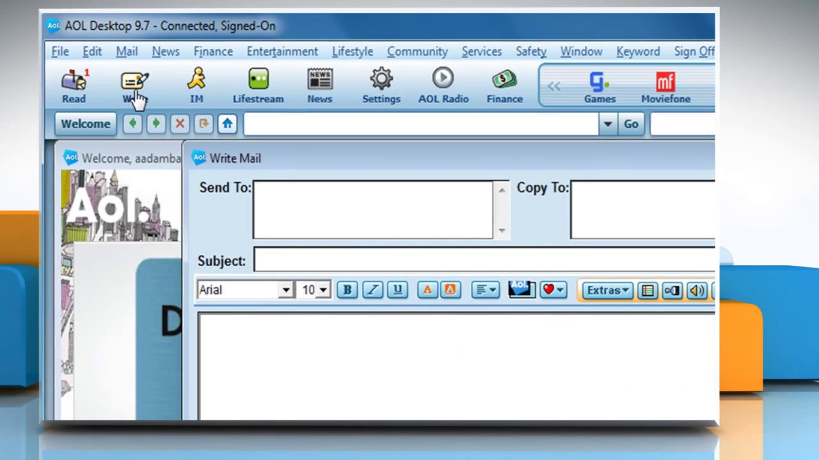Click the table/stationery icon after Extras
Image resolution: width=819 pixels, height=460 pixels.
pyautogui.click(x=648, y=291)
